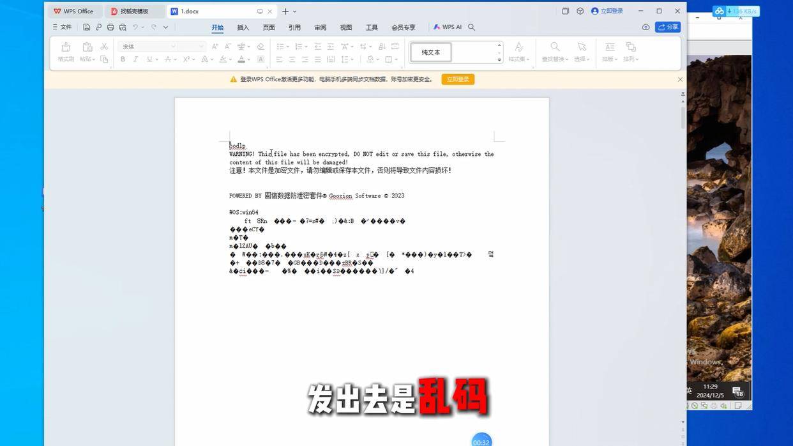Click the blue 分享 share button

click(x=668, y=27)
